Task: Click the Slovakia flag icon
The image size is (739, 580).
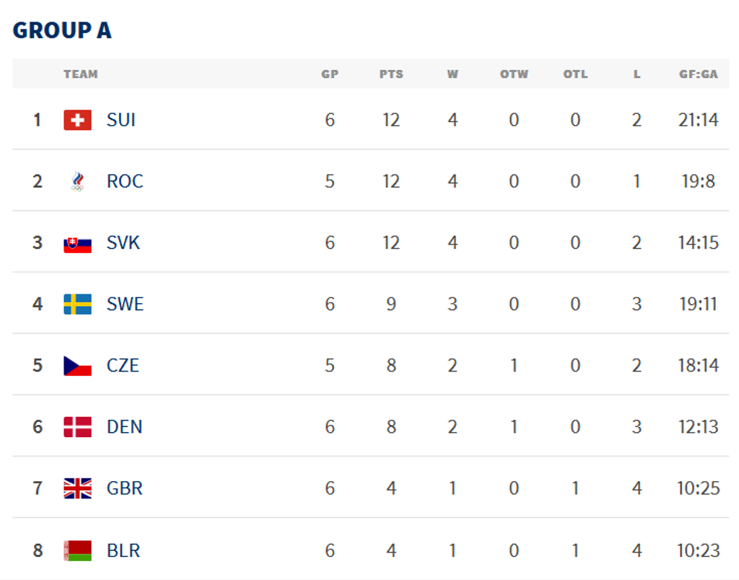Action: (x=77, y=243)
